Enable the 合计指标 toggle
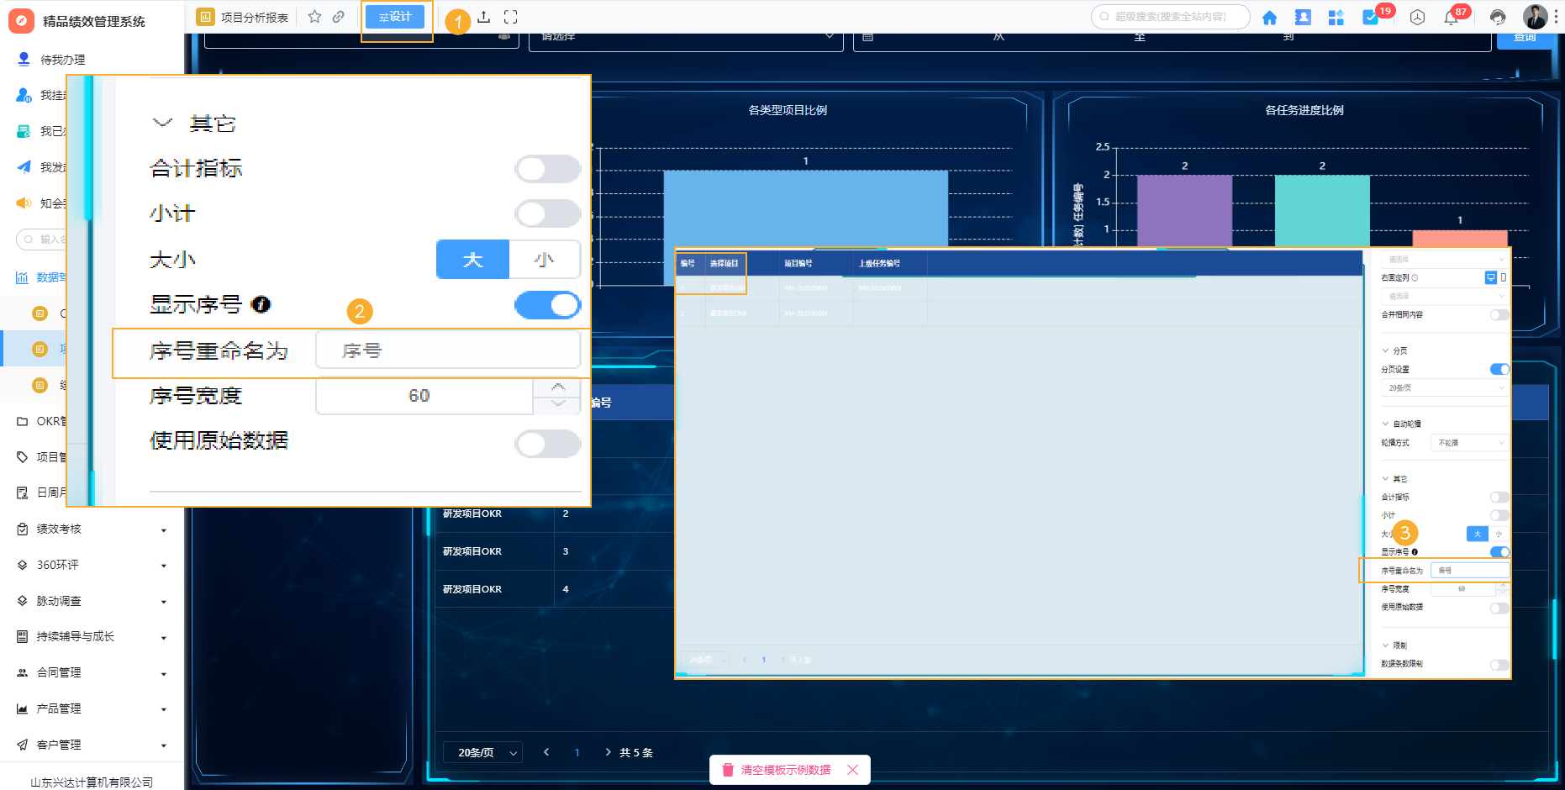The width and height of the screenshot is (1565, 790). click(547, 169)
